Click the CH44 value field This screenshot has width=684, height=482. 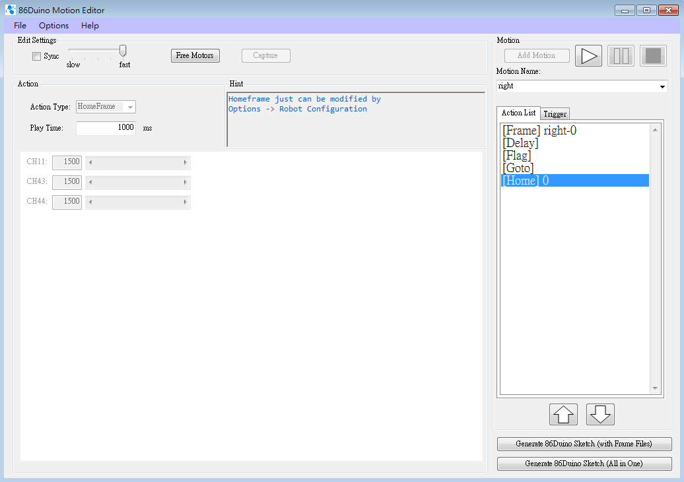coord(67,202)
